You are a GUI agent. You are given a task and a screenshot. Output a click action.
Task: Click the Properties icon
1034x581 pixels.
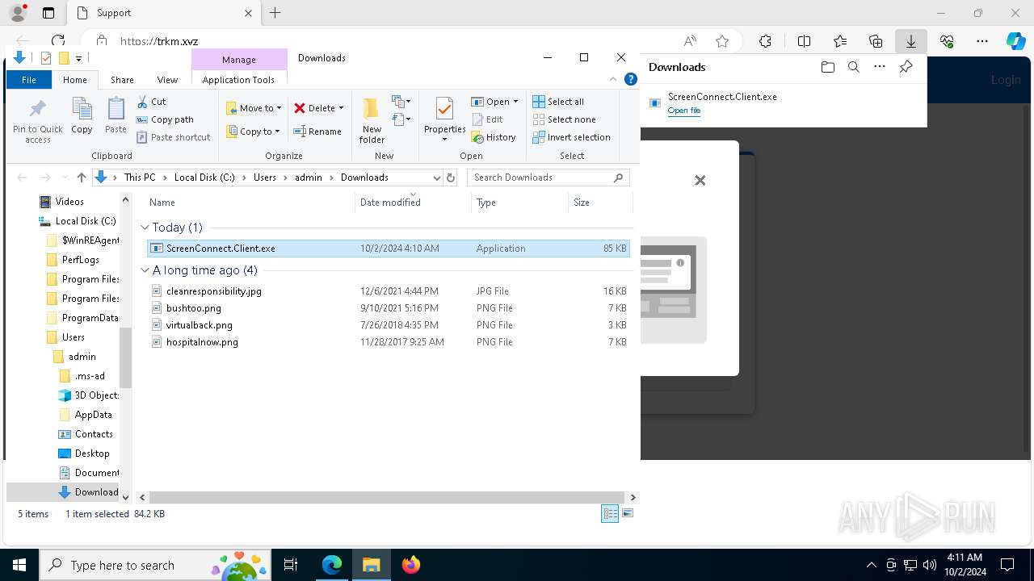(444, 108)
